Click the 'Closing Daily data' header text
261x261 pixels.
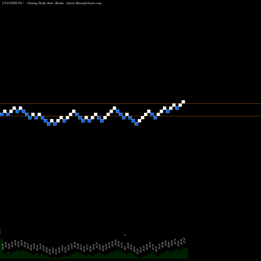point(40,3)
